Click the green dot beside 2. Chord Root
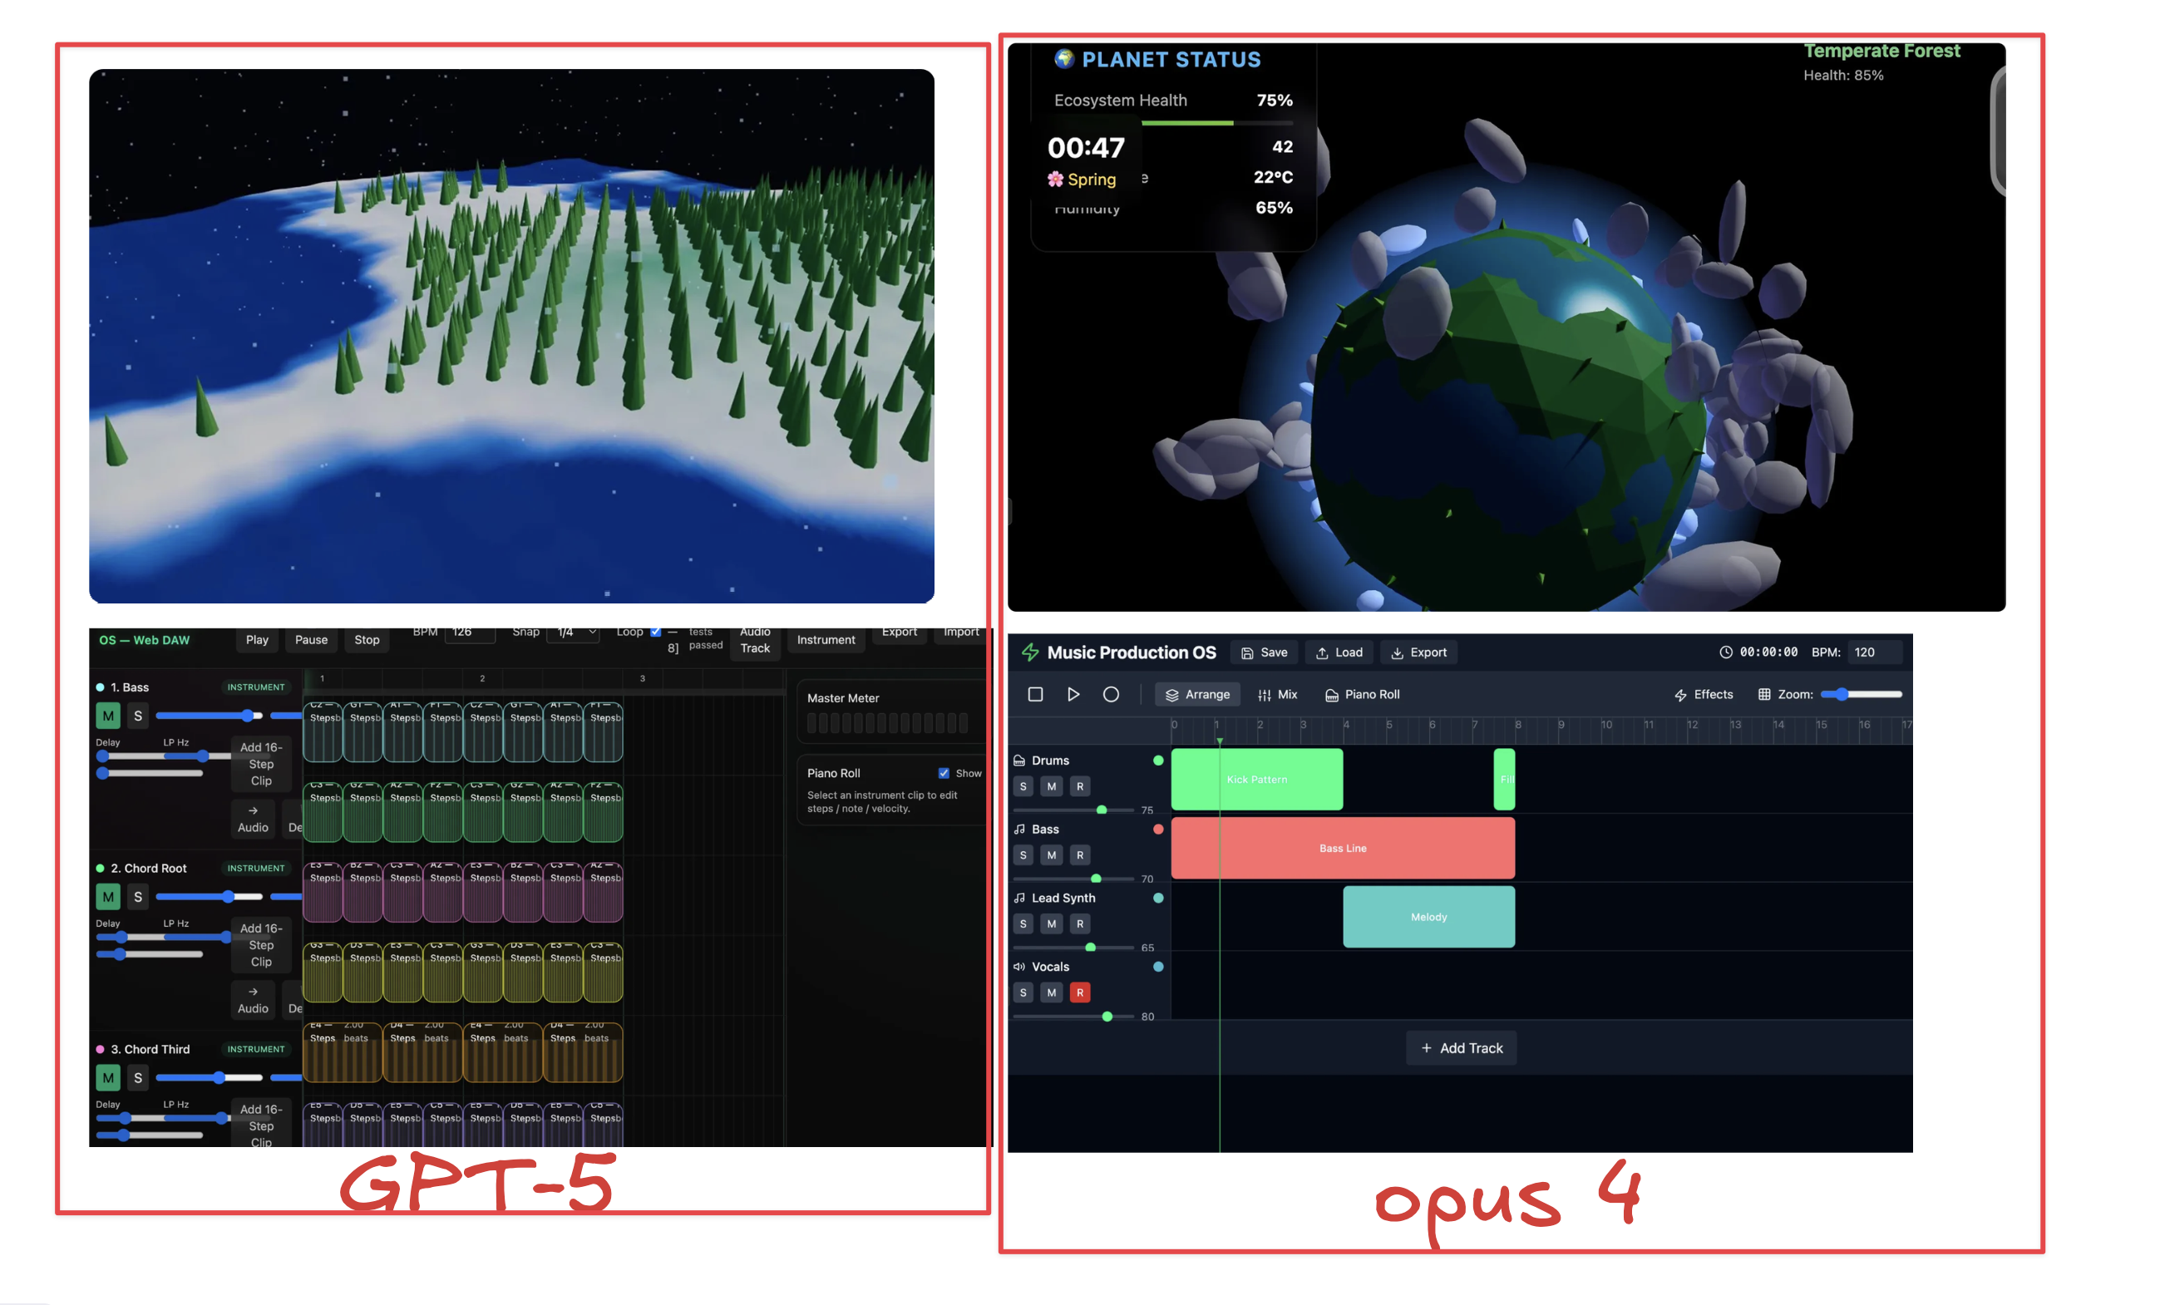 [x=100, y=869]
